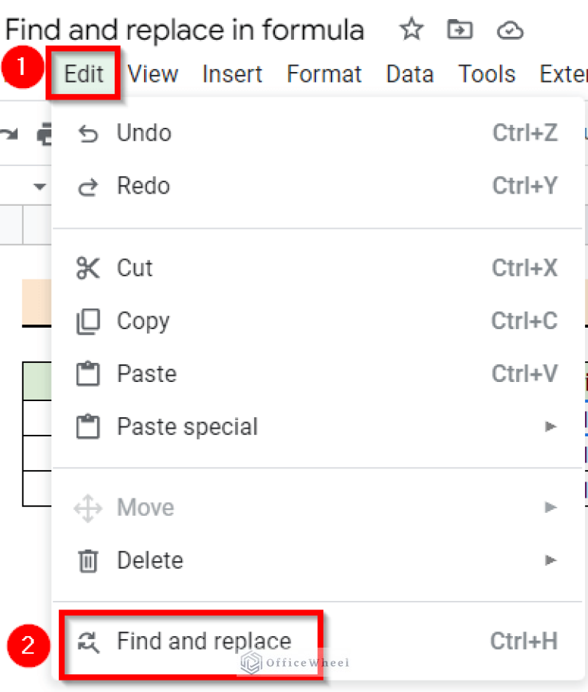Click the Find and replace magnifier icon
This screenshot has width=588, height=692.
click(88, 641)
